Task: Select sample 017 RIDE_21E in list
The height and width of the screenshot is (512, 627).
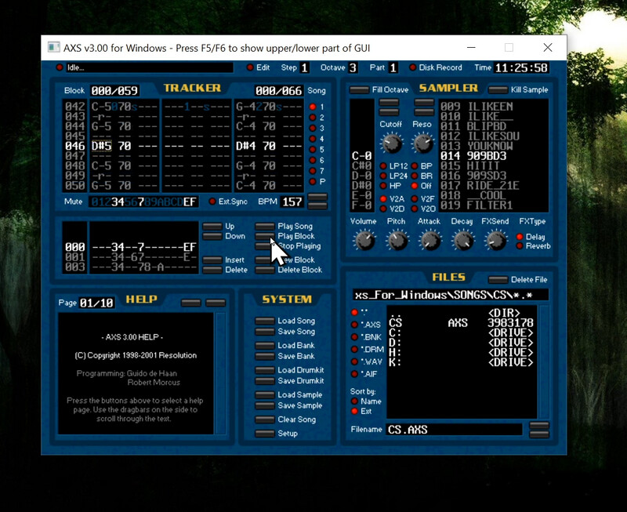Action: 494,186
